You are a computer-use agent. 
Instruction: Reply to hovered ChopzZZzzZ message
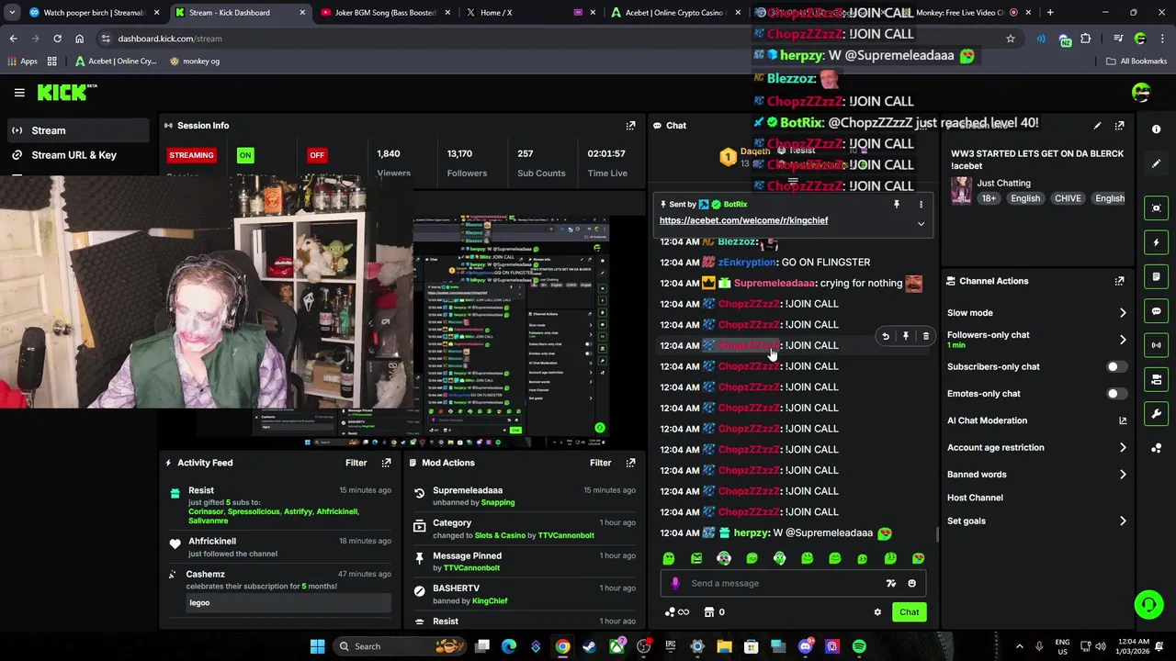(x=886, y=337)
